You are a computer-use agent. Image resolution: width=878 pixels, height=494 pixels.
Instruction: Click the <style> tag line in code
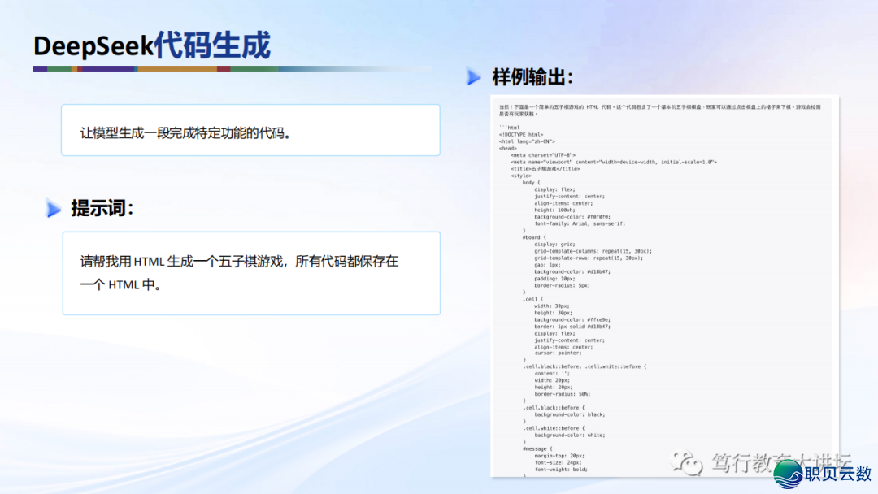click(x=522, y=175)
